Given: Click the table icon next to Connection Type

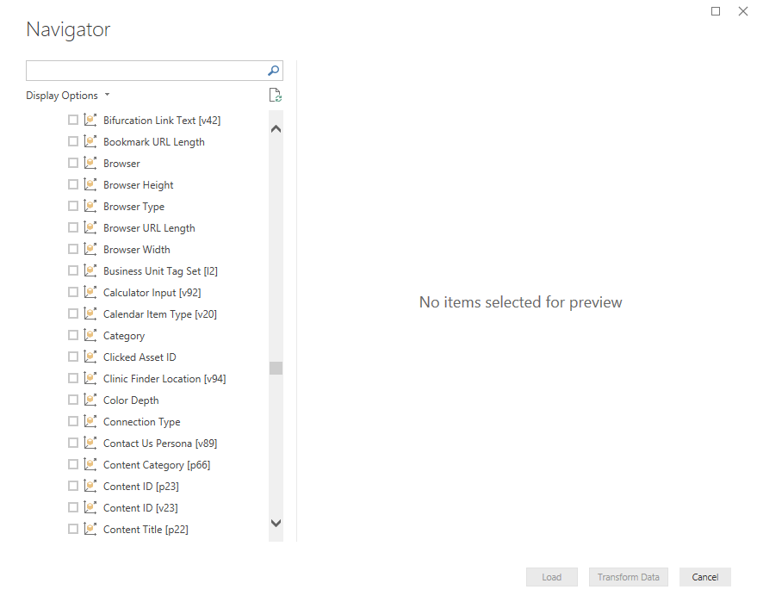Looking at the screenshot, I should coord(90,421).
